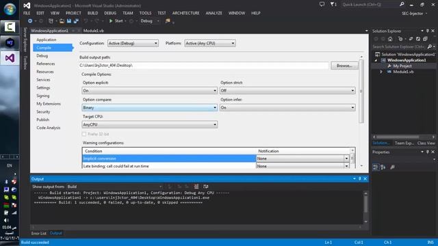This screenshot has height=246, width=438.
Task: Save the current file using the toolbar
Action: [69, 21]
